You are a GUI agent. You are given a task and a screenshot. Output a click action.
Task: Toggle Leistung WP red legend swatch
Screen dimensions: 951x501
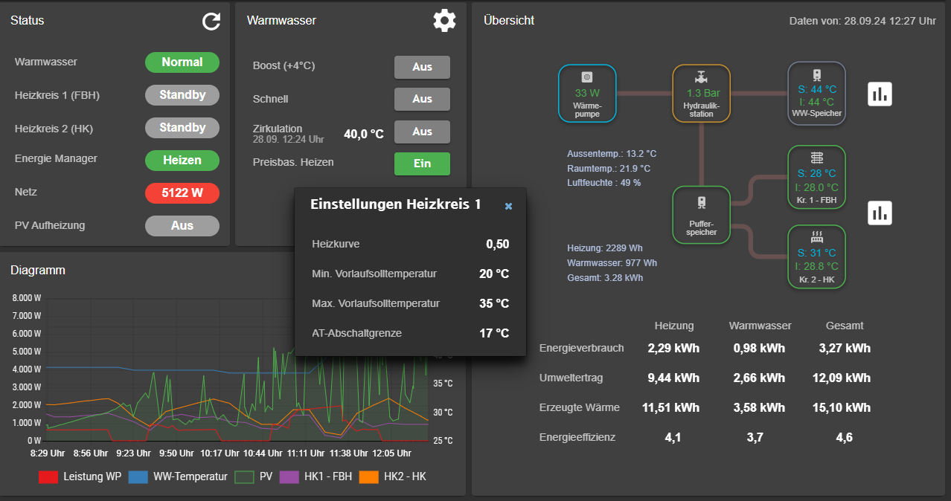(x=48, y=476)
